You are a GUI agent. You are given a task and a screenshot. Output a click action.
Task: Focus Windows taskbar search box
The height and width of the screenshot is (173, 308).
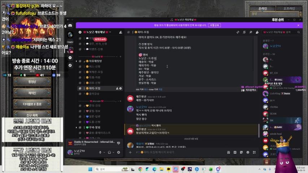tap(112, 169)
